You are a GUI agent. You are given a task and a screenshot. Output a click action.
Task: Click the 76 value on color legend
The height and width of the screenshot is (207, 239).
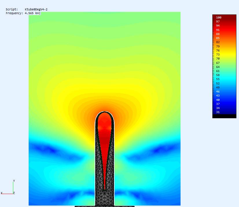(218, 50)
